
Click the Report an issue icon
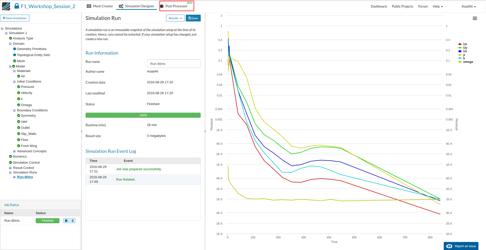click(x=449, y=246)
